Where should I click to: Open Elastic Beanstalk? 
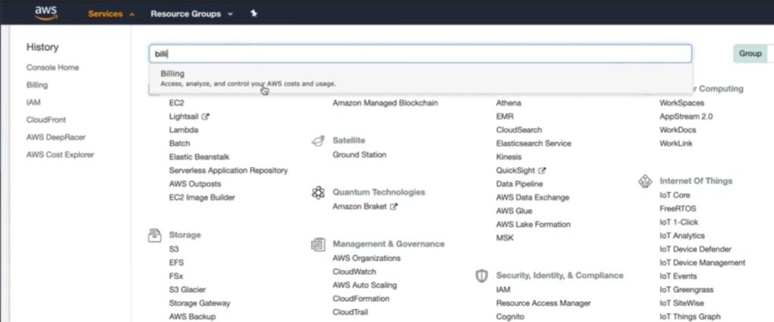click(x=199, y=157)
